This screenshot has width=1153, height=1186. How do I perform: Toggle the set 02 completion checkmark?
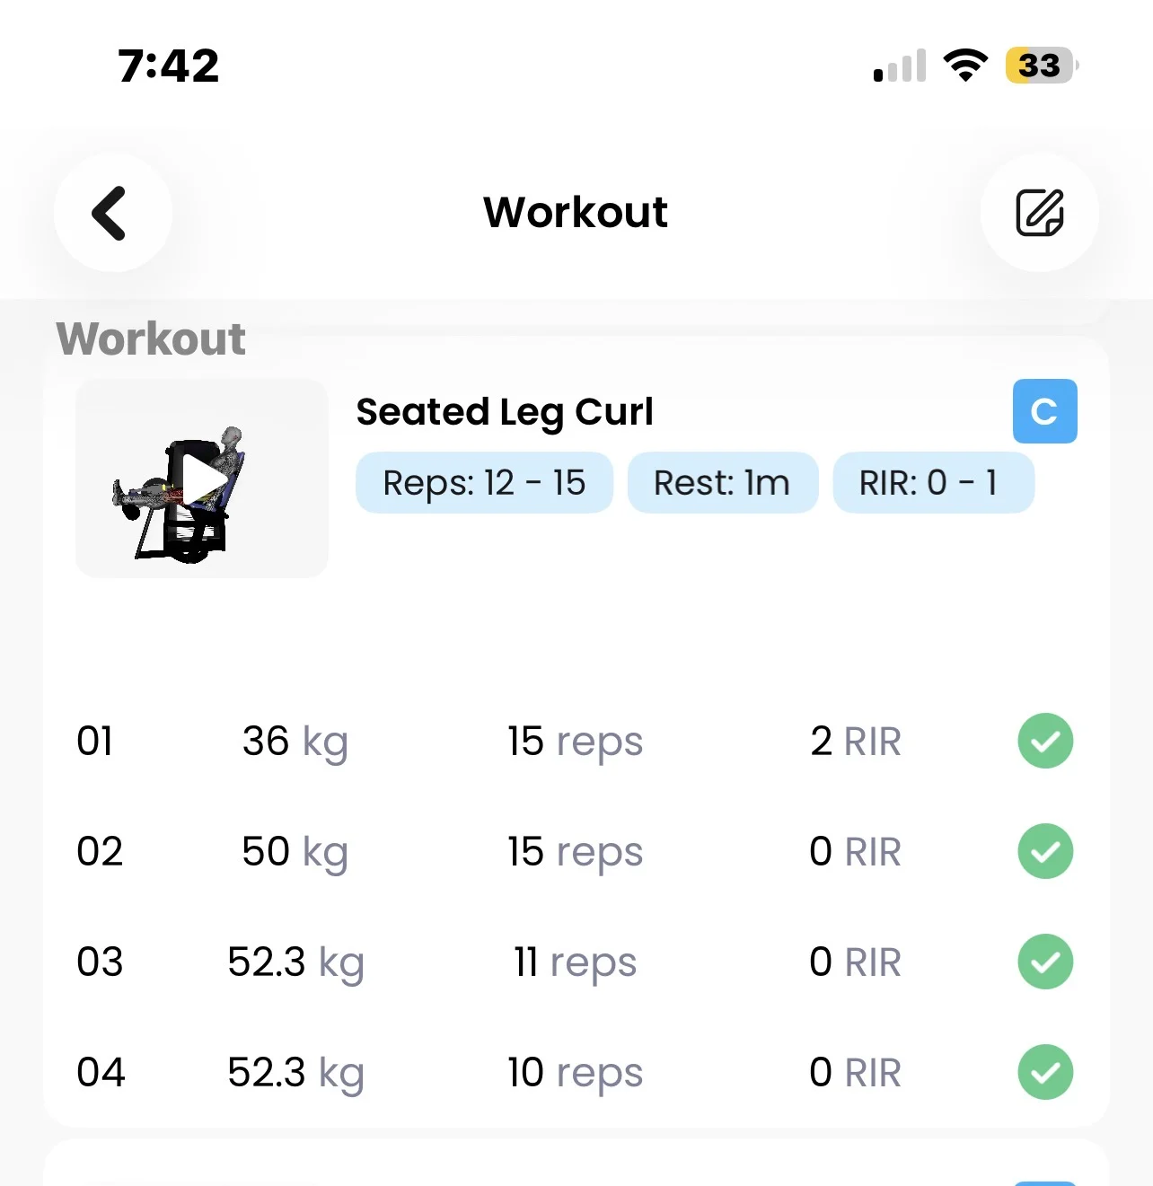1044,851
